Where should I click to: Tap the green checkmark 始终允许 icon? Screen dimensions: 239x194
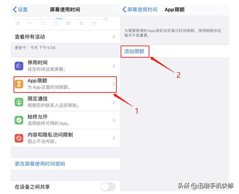click(x=19, y=120)
